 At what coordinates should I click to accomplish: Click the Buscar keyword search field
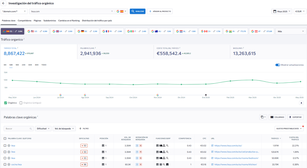tap(19, 129)
